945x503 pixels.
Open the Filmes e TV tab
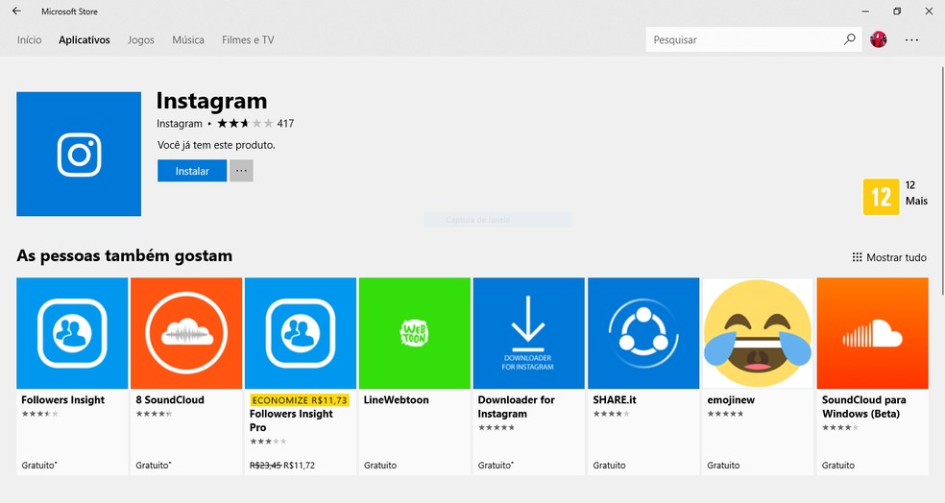(x=248, y=39)
